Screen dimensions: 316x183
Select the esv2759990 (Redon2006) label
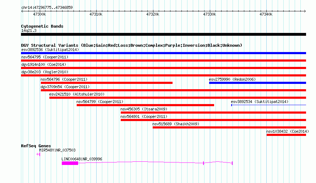point(232,79)
